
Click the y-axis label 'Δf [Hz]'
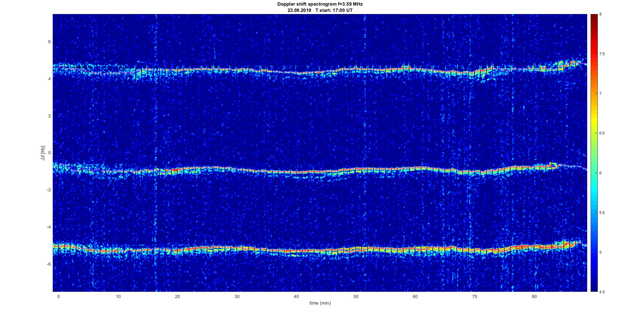coord(43,153)
